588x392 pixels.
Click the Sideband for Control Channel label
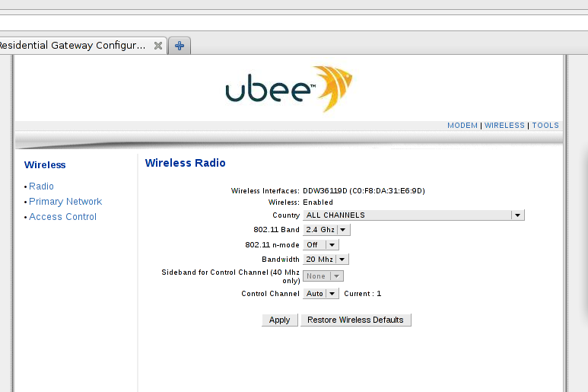click(230, 276)
